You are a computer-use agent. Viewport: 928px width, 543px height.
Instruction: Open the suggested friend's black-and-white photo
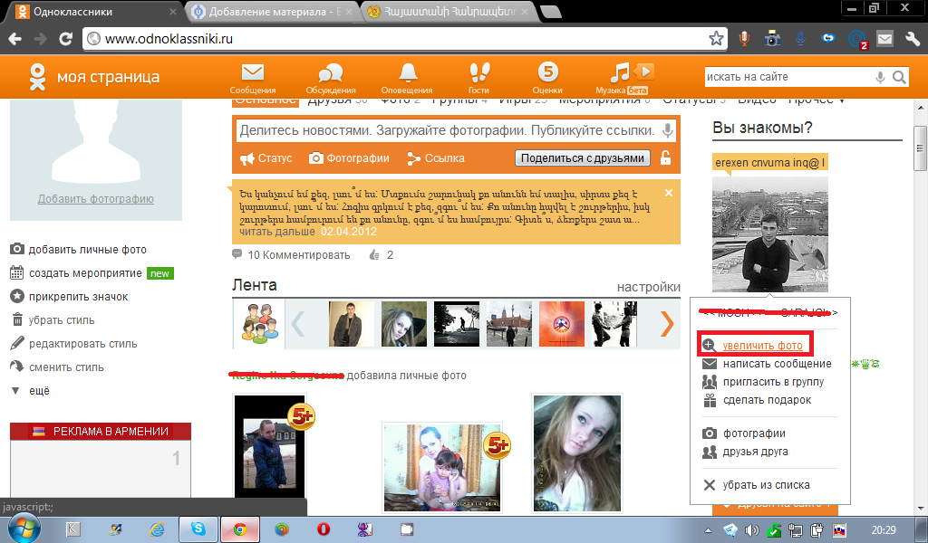770,234
